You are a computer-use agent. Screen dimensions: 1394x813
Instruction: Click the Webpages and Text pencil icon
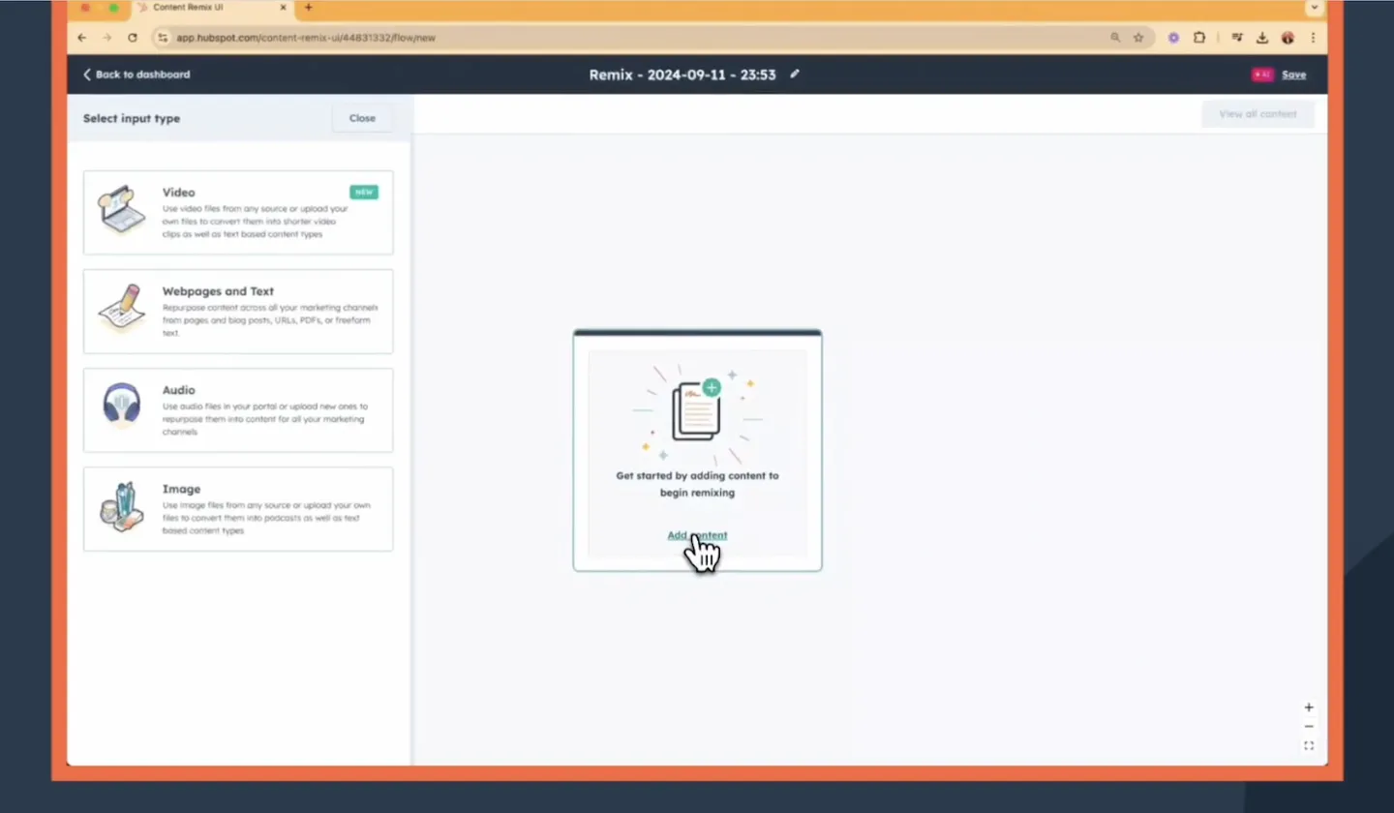(x=122, y=309)
